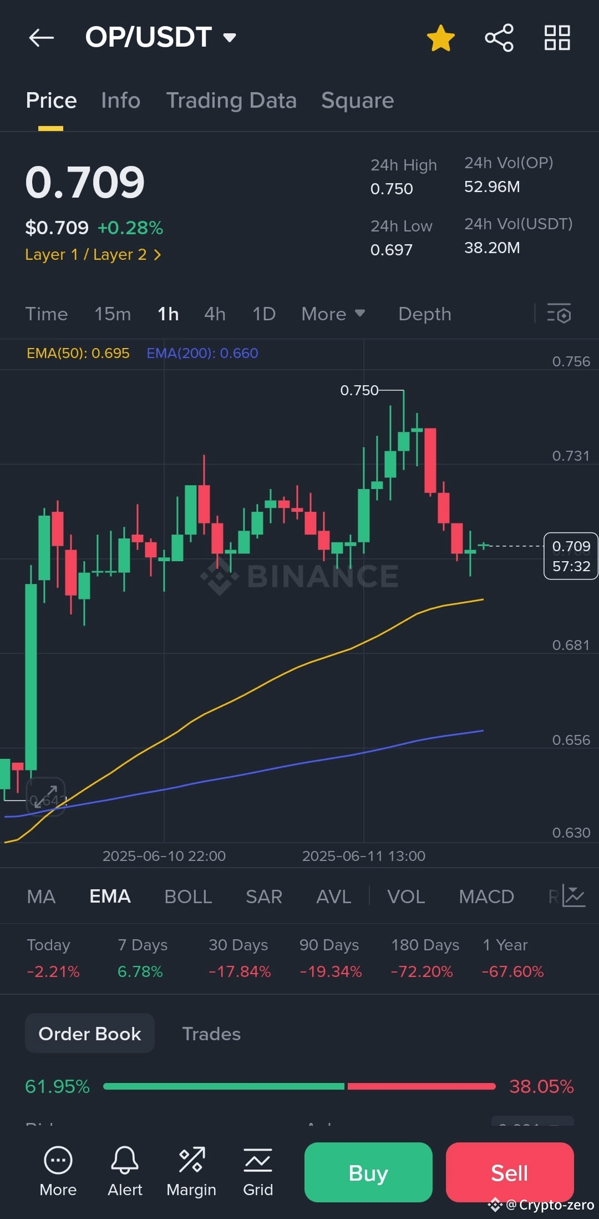Tap the 2025-06-10 22:00 time axis label
Viewport: 599px width, 1219px height.
[164, 856]
